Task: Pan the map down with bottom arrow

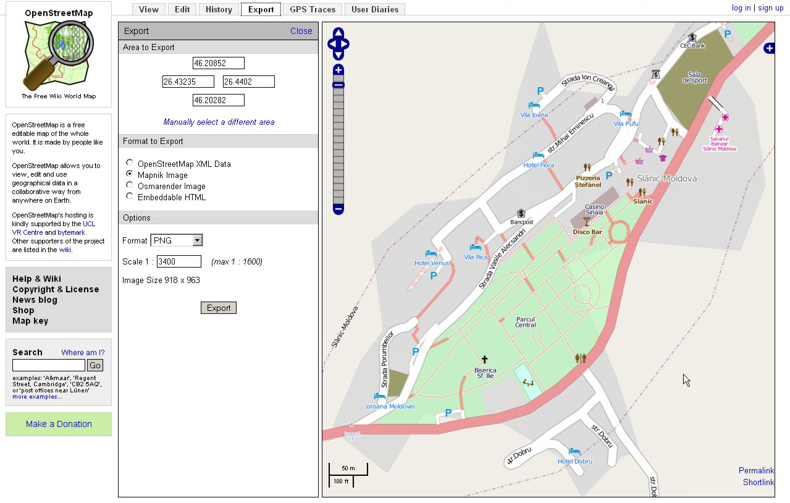Action: pos(338,56)
